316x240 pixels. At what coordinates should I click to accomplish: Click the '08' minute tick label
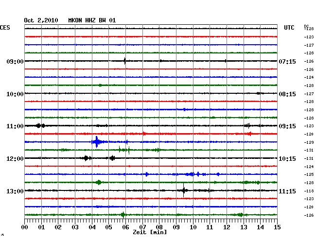[x=159, y=227]
